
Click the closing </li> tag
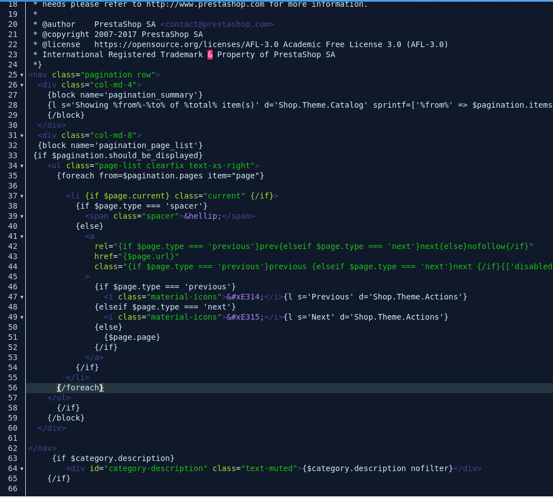click(x=77, y=377)
